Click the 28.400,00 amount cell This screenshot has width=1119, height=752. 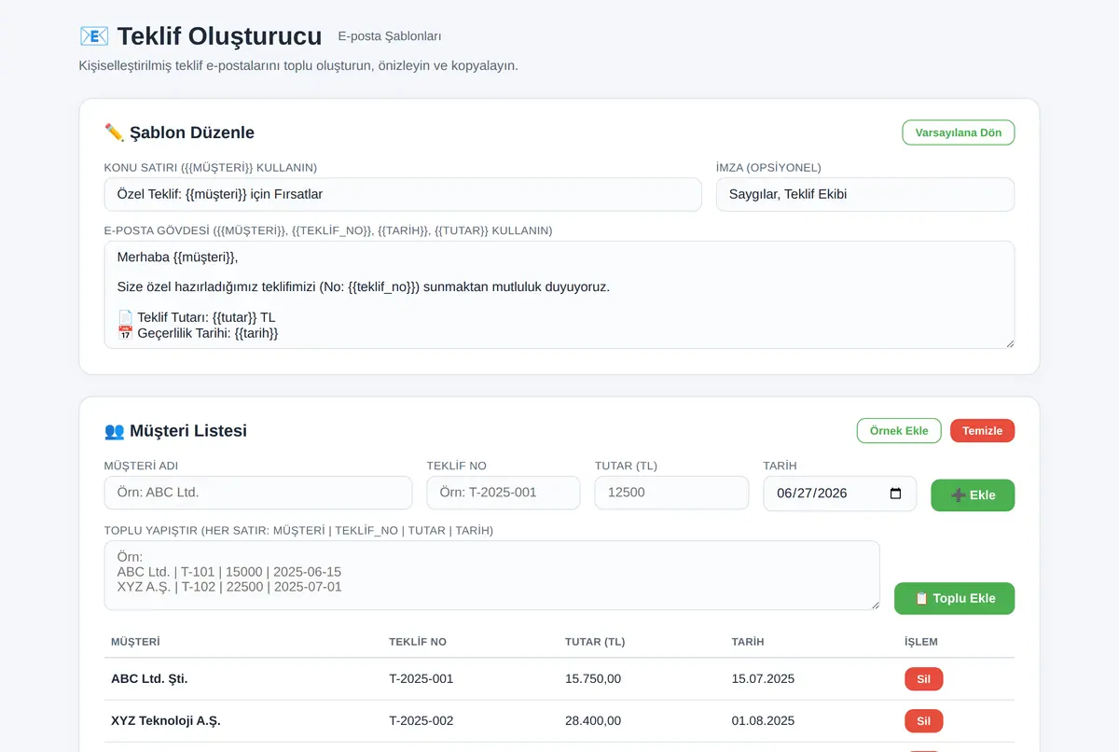[x=593, y=721]
